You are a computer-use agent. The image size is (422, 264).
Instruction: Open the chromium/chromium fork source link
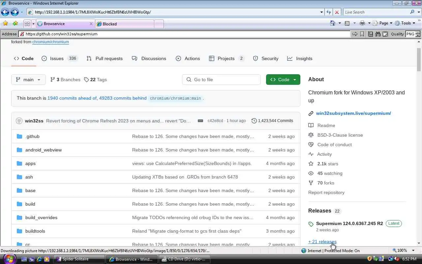click(x=50, y=42)
